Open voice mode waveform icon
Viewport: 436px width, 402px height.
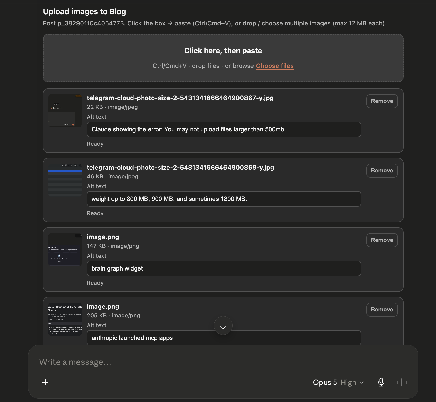(402, 382)
